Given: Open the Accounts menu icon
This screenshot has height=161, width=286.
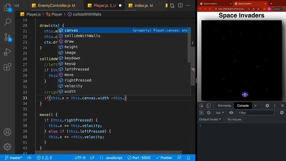Looking at the screenshot, I should (7, 132).
